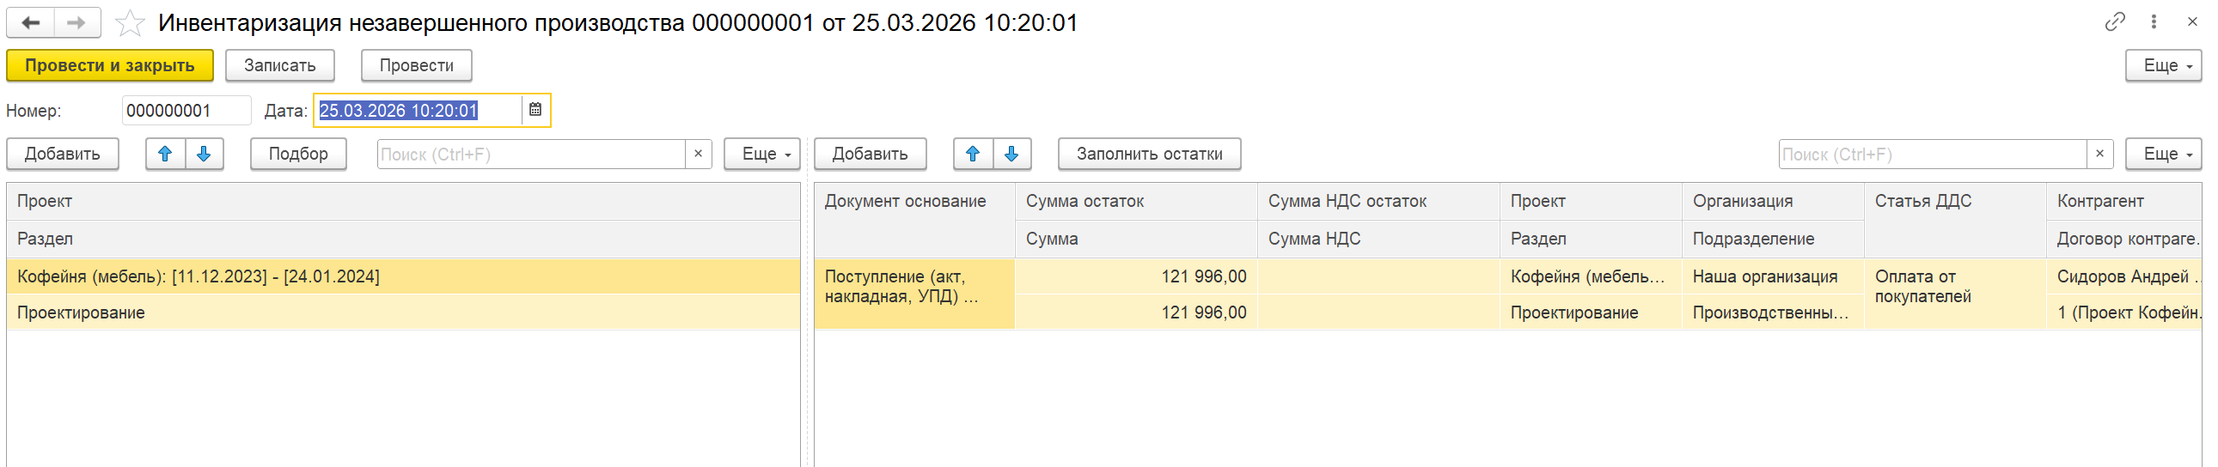Move row up in right table
The width and height of the screenshot is (2218, 467).
coord(973,154)
